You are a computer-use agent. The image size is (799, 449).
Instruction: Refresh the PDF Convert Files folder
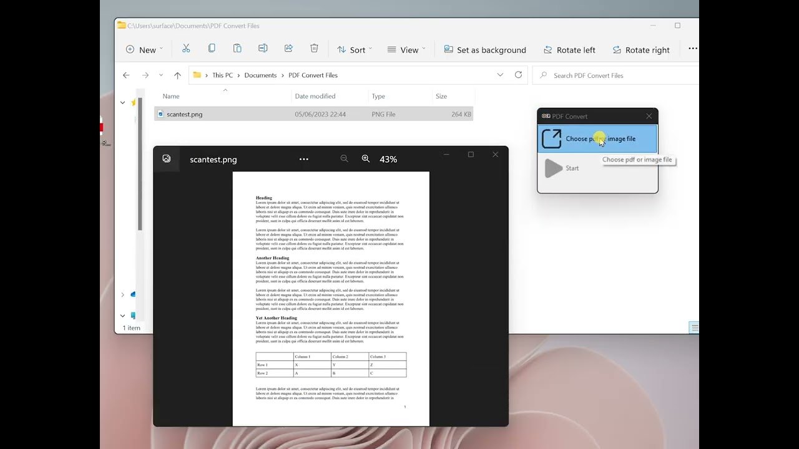click(x=518, y=75)
